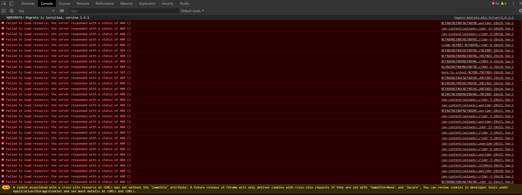Click the red error count badge showing 83

pos(495,4)
